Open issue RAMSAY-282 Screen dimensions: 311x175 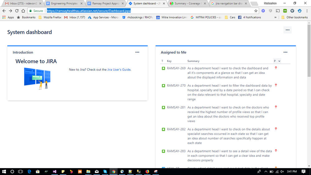click(176, 129)
